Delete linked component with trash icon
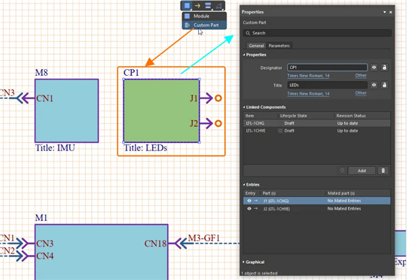407x280 pixels. (383, 171)
